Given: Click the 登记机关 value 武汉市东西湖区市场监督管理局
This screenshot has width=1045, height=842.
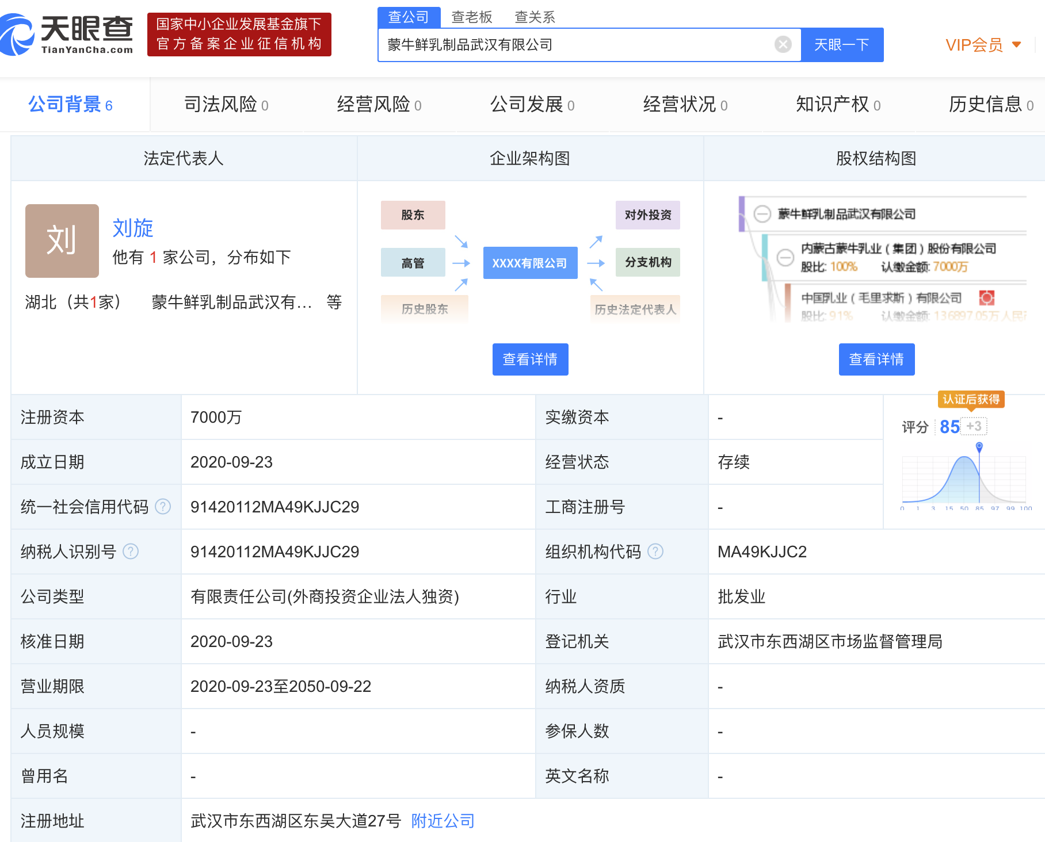Looking at the screenshot, I should [x=830, y=641].
